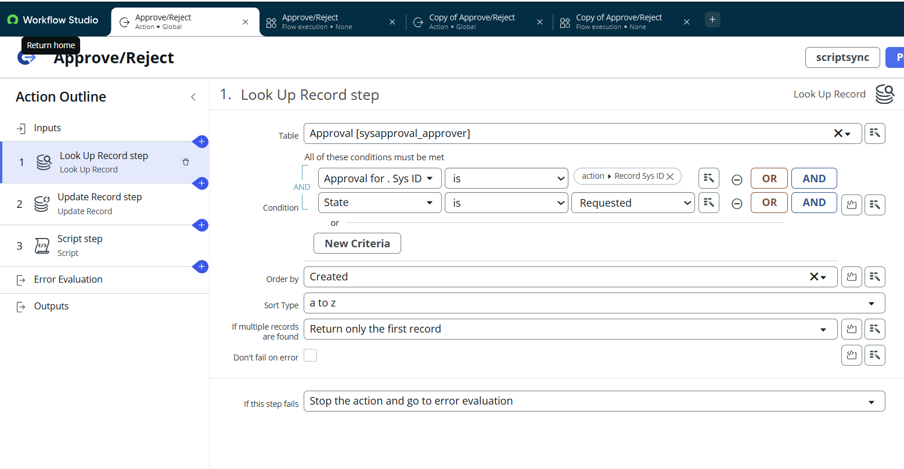Remove the Approval for Sys ID condition row
This screenshot has height=469, width=904.
[x=737, y=179]
